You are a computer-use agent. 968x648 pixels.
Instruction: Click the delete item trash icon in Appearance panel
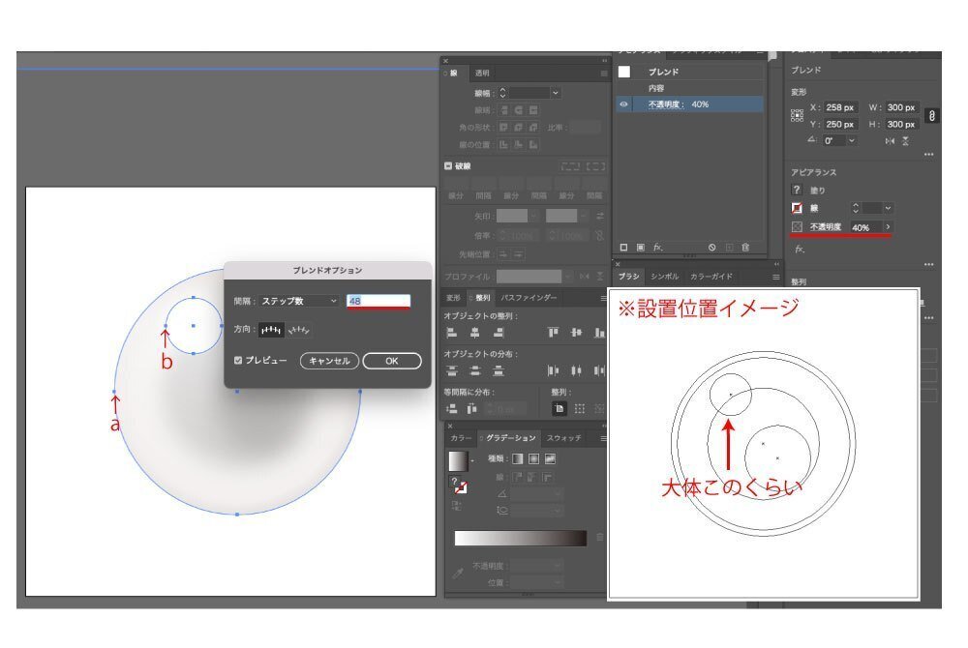(x=745, y=248)
